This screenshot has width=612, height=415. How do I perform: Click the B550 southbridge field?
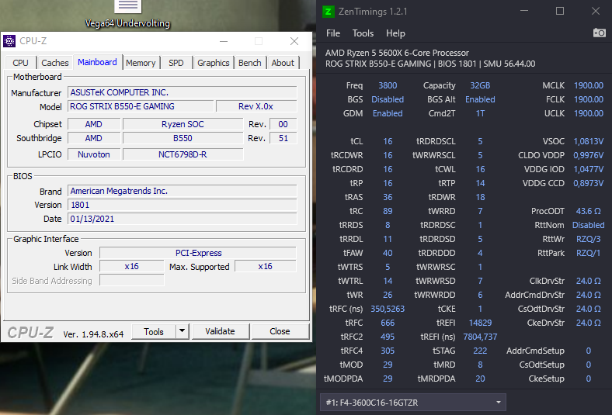(183, 138)
